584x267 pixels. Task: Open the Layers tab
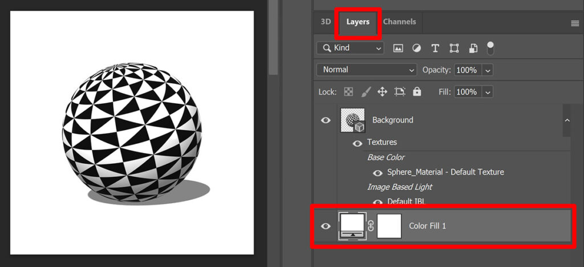(358, 22)
